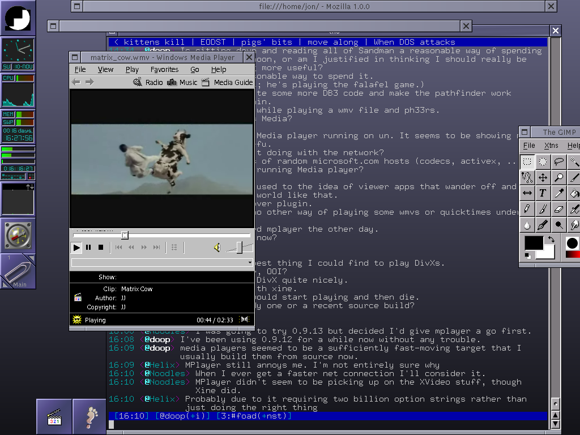Open Media Player File menu

click(80, 70)
